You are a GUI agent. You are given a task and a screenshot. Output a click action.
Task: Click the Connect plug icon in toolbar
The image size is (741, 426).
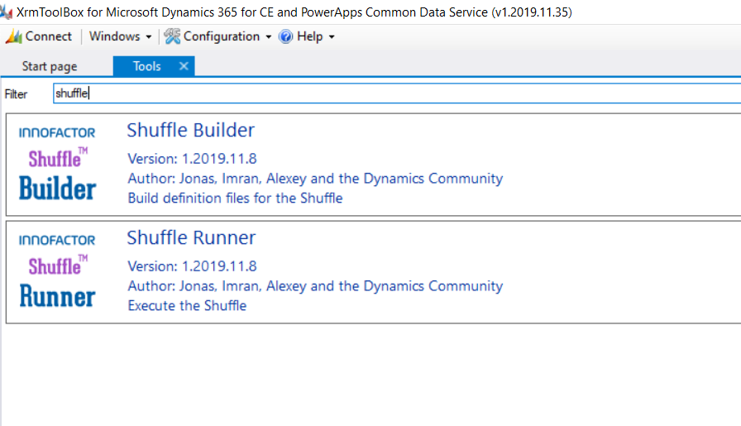click(x=13, y=36)
